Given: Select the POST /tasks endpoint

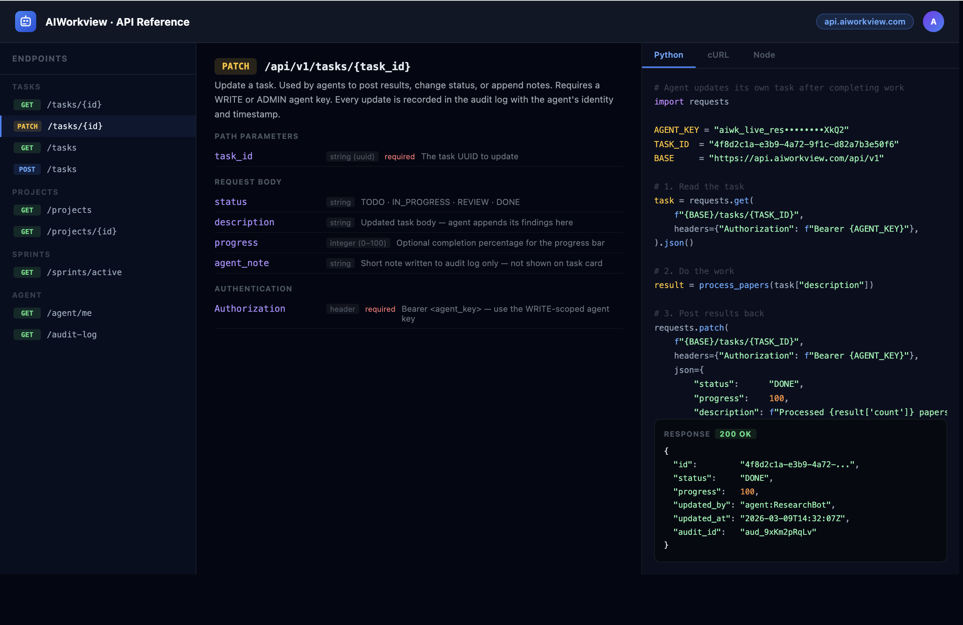Looking at the screenshot, I should click(62, 169).
